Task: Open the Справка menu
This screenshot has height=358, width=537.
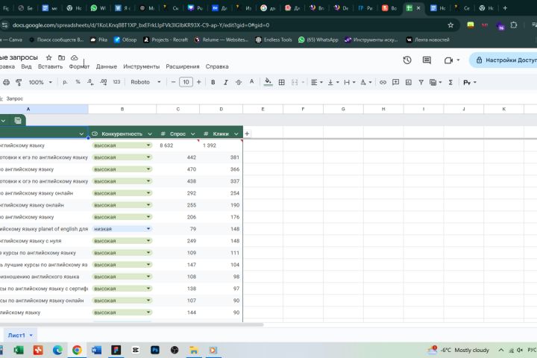Action: coord(217,66)
